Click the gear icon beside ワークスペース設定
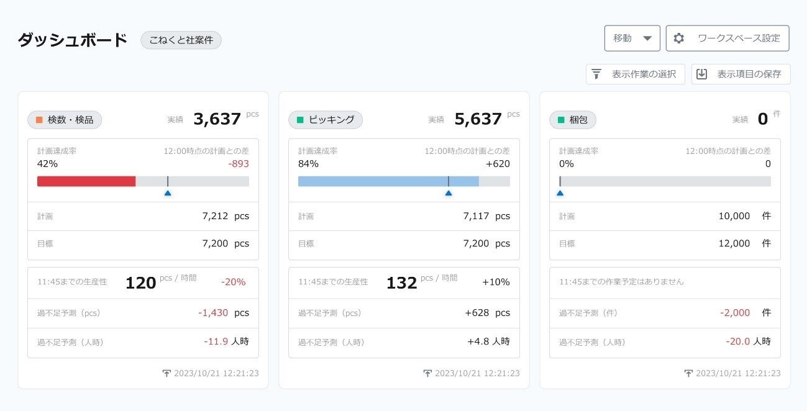Screen dimensions: 807x411 pos(679,38)
